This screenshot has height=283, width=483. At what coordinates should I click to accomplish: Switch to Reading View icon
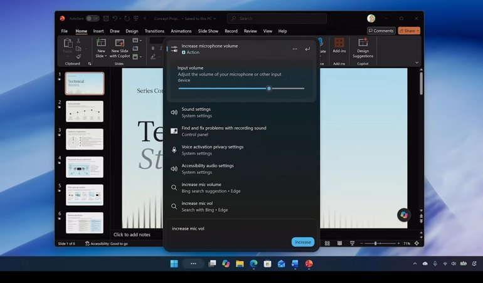point(339,244)
